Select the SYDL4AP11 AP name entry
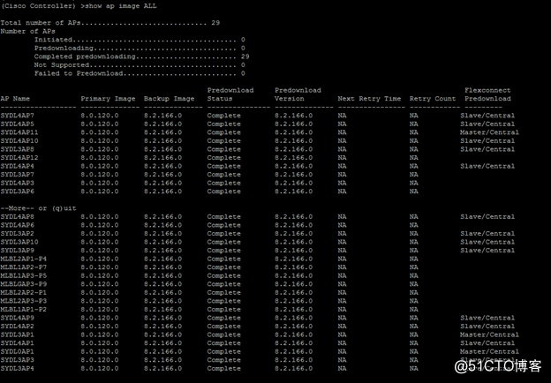Screen dimensions: 551x383 point(19,132)
